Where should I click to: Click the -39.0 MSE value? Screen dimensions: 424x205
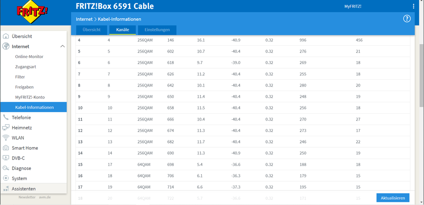click(236, 63)
